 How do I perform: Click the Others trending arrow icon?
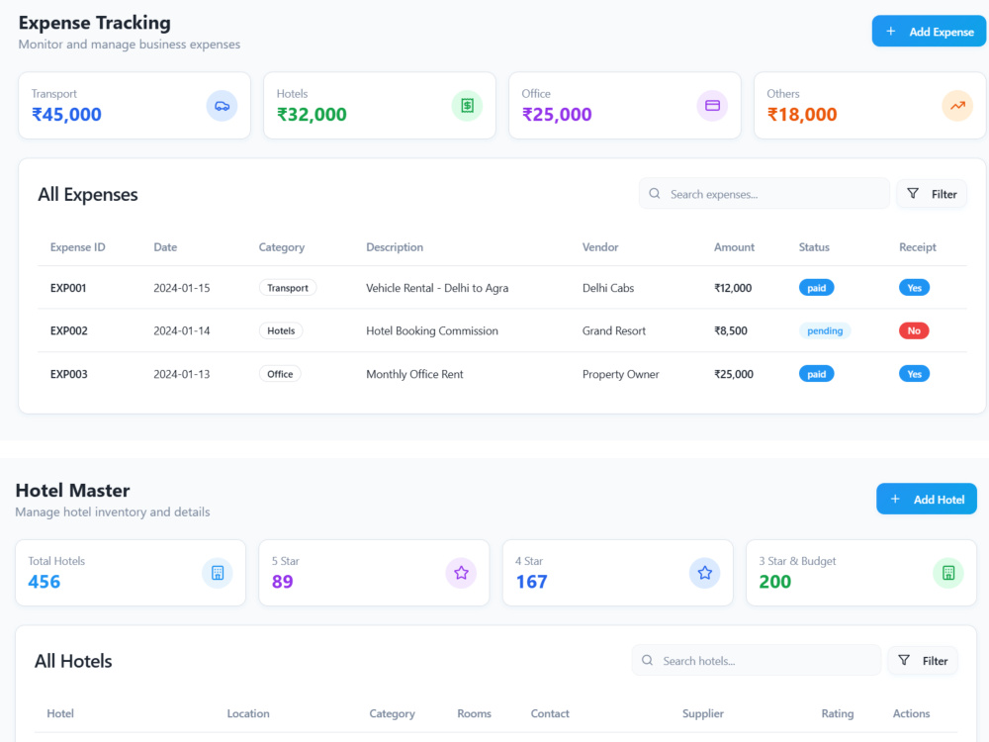(957, 106)
